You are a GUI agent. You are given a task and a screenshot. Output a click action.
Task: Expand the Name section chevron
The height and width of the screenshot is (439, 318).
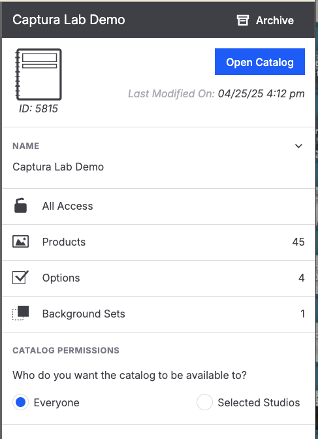pos(298,146)
